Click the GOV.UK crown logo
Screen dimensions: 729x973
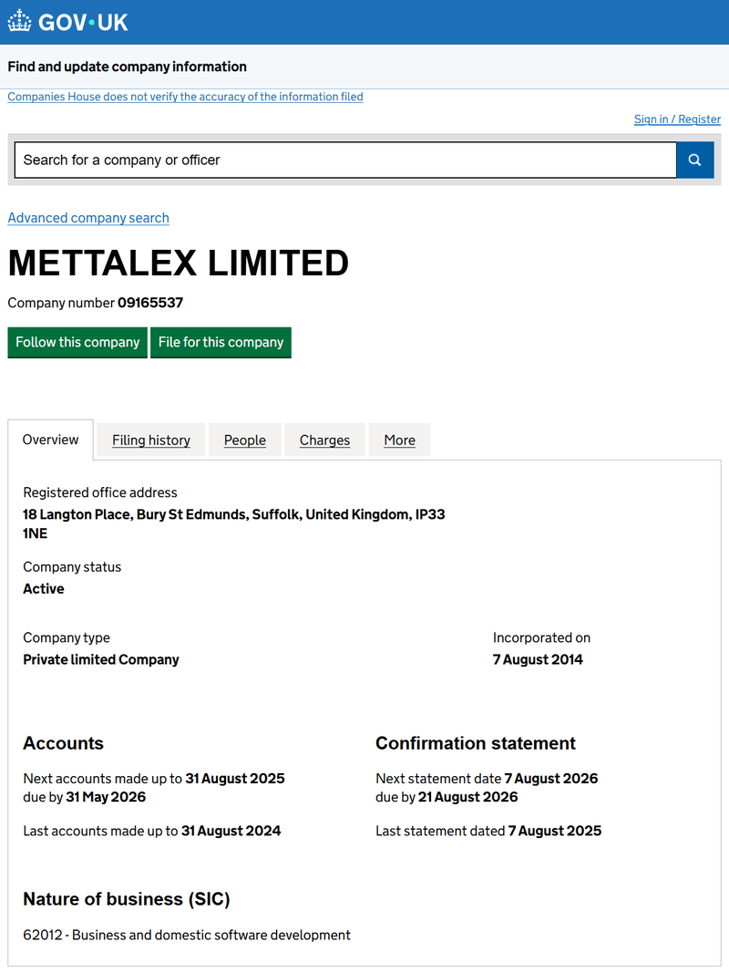tap(67, 22)
